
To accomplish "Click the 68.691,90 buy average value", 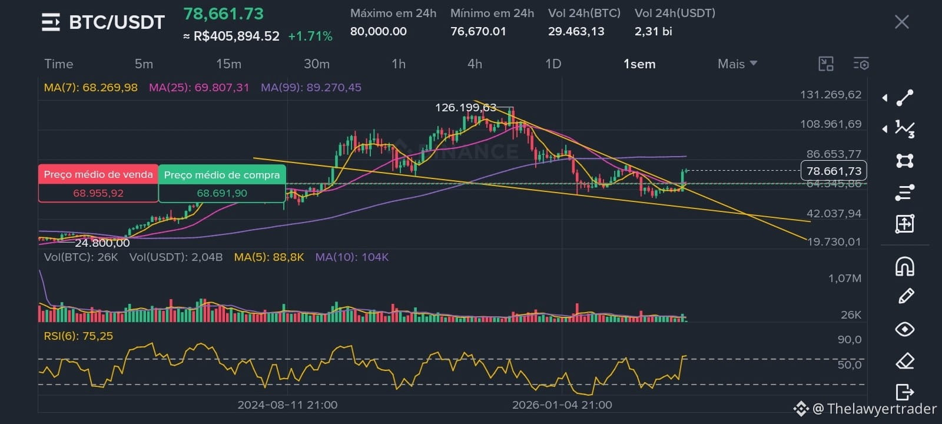I will [222, 193].
